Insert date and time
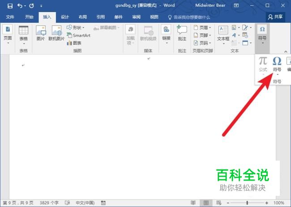Viewport: 291px width, 207px height. (245, 35)
